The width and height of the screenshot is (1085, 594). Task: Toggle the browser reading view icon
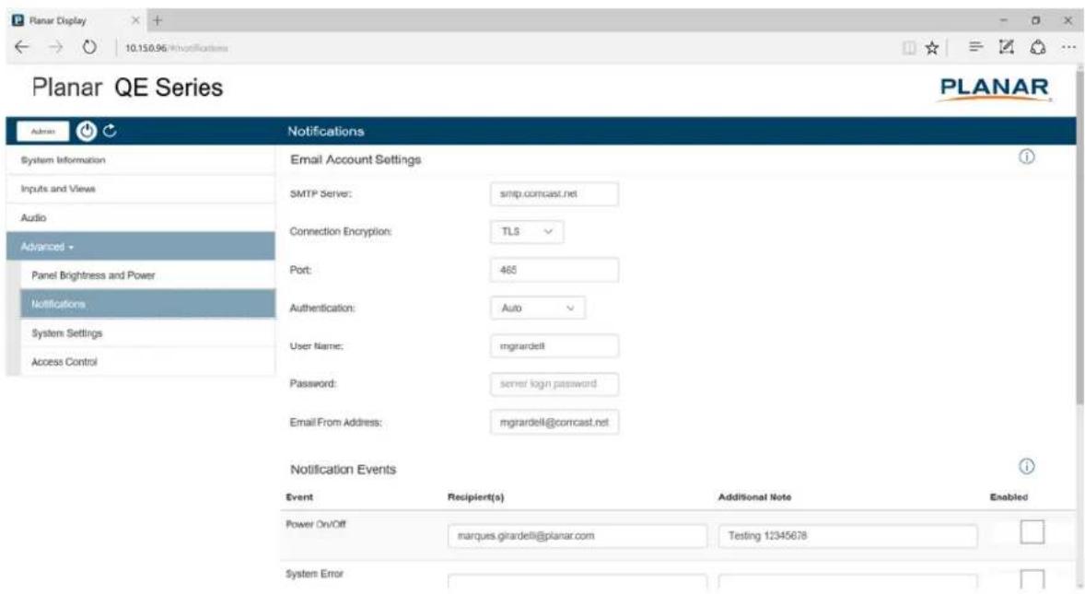908,47
